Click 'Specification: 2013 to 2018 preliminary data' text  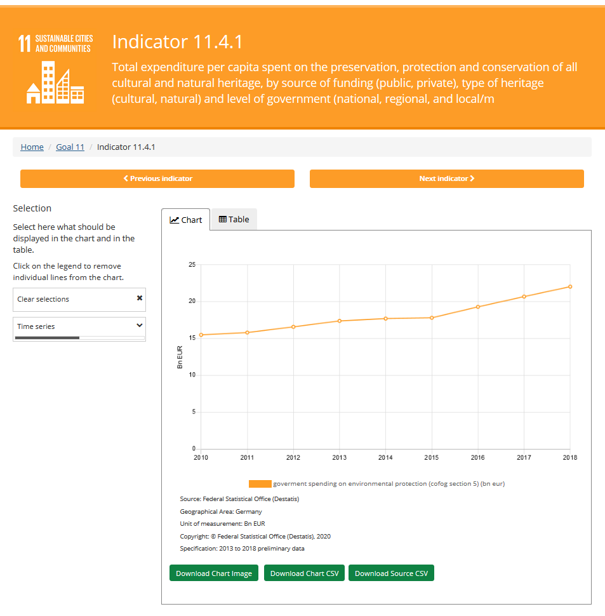click(x=243, y=549)
